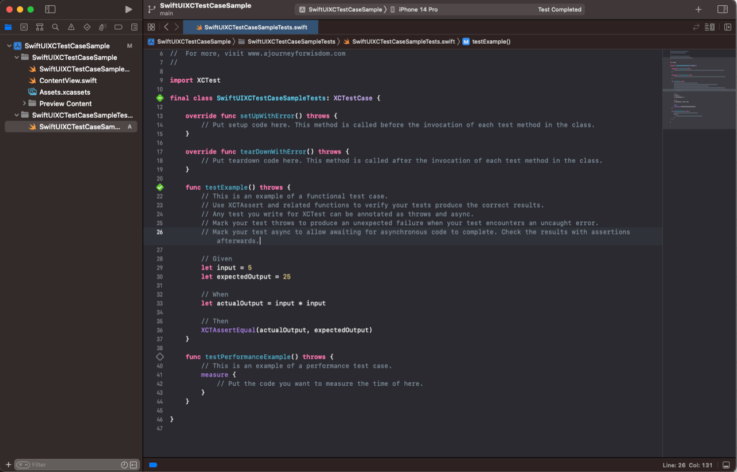The width and height of the screenshot is (737, 472).
Task: Open the SwiftUIXCTestCaseSample project breadcrumb
Action: [x=189, y=41]
